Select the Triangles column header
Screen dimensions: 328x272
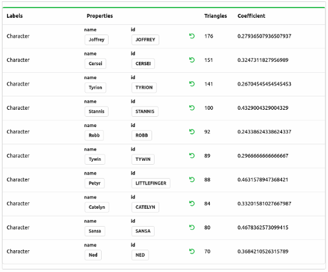(x=215, y=16)
